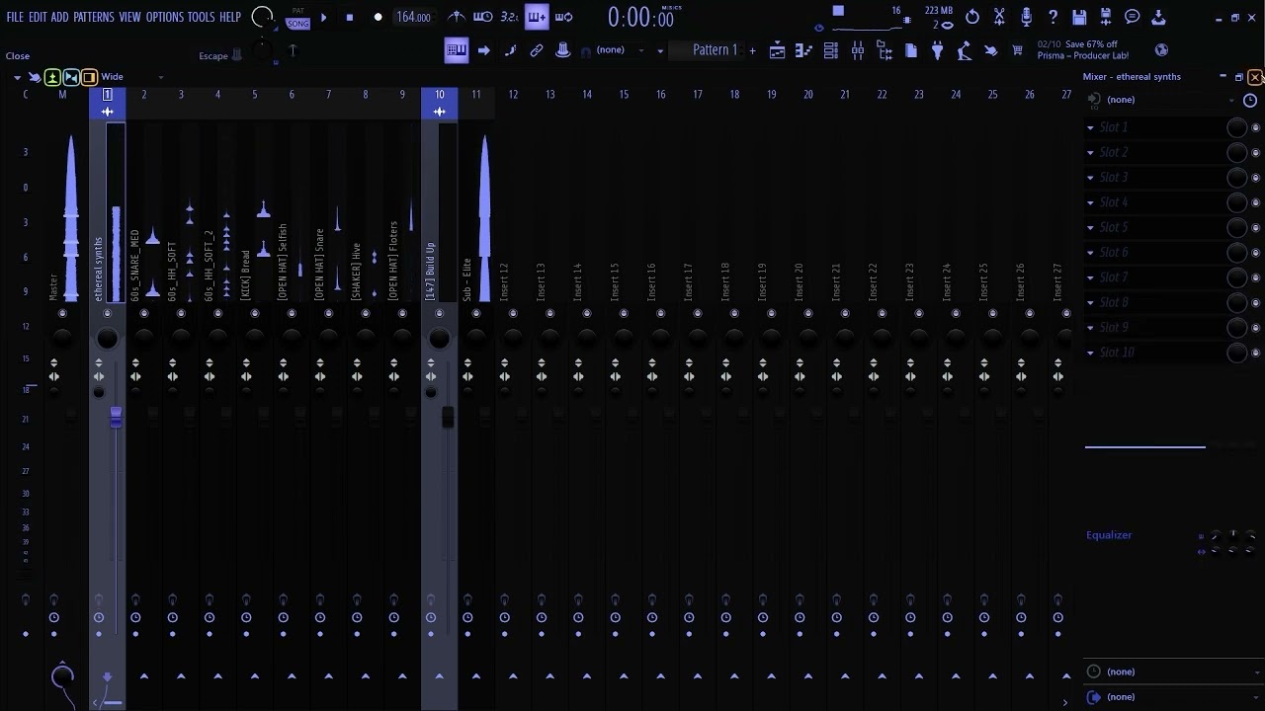Toggle multilink to controllers icon
Viewport: 1265px width, 711px height.
tap(537, 50)
